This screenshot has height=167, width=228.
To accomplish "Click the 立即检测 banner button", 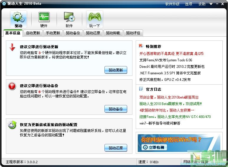I will [x=154, y=147].
